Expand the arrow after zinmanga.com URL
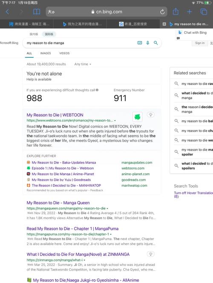 pyautogui.click(x=84, y=260)
